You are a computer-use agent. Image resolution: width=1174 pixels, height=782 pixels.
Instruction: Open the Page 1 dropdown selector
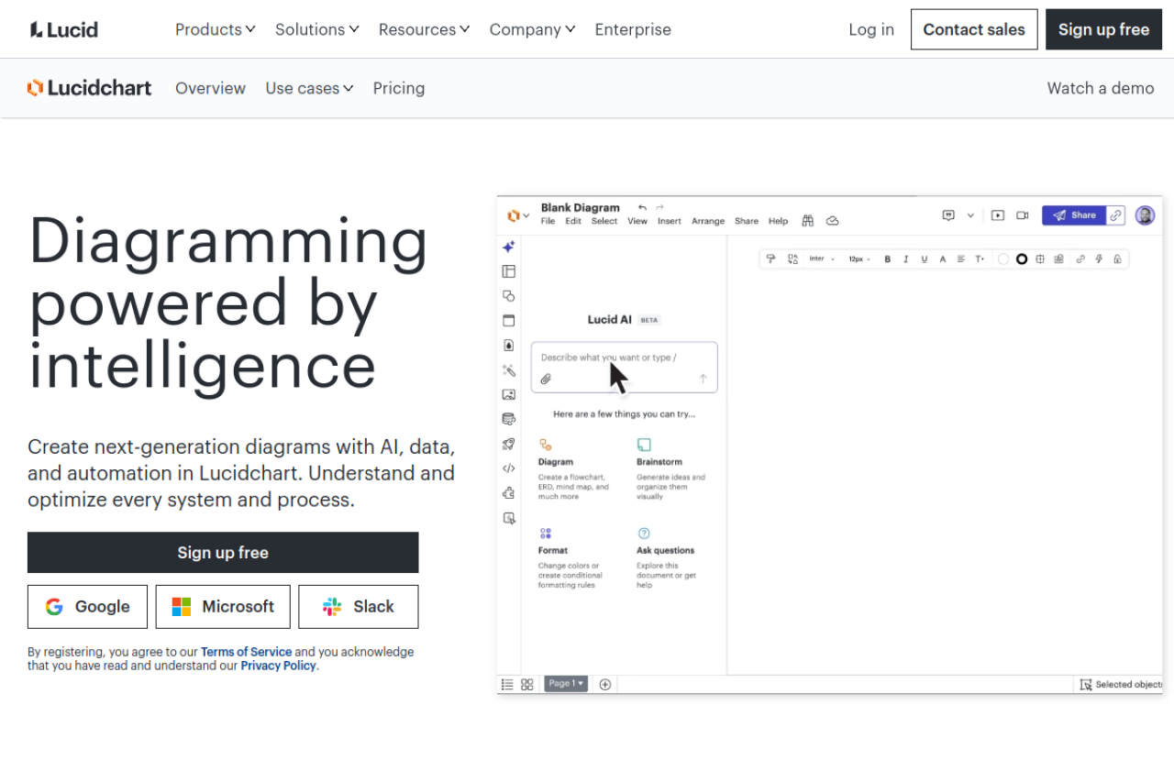tap(565, 684)
